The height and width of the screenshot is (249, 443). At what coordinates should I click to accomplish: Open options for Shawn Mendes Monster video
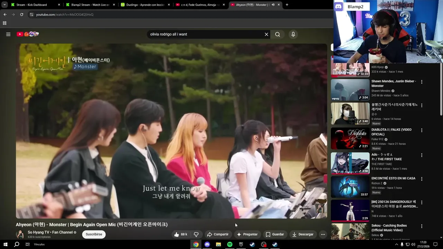point(422,82)
